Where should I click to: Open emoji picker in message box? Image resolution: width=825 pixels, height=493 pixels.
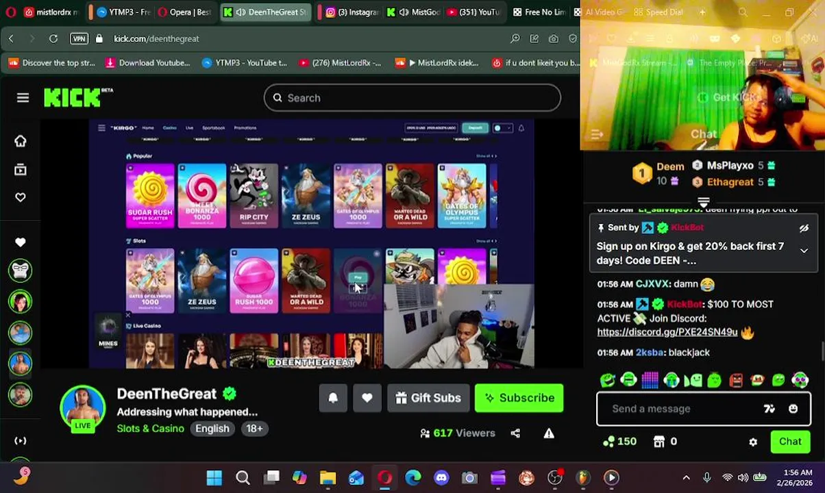coord(793,409)
